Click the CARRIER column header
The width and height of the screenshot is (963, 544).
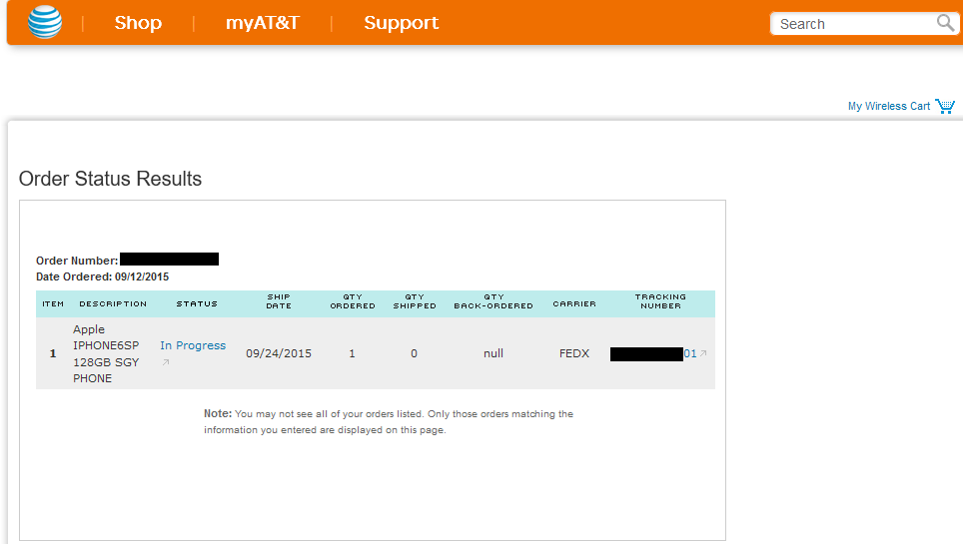[574, 303]
